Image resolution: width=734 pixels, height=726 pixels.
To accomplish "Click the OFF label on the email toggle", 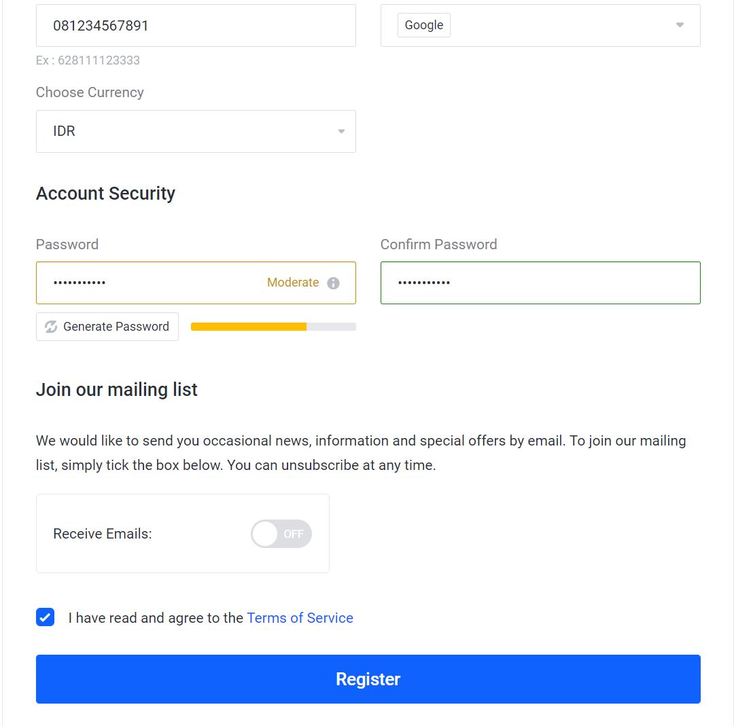I will click(x=295, y=534).
